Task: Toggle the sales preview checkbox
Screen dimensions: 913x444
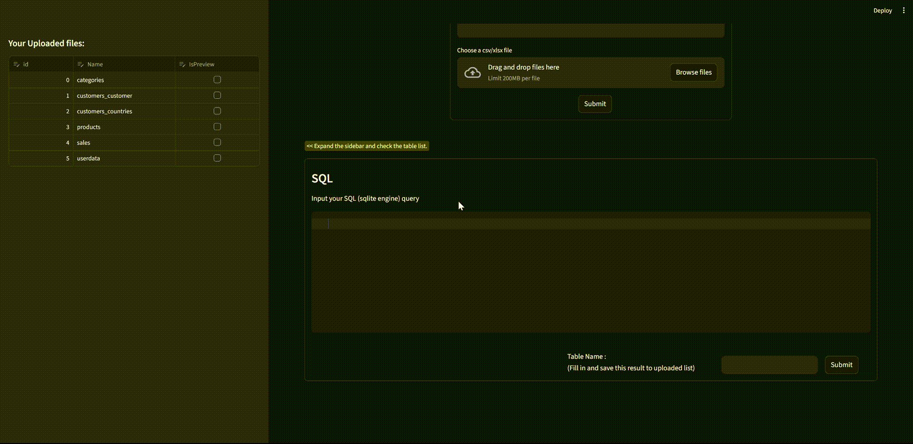Action: coord(217,143)
